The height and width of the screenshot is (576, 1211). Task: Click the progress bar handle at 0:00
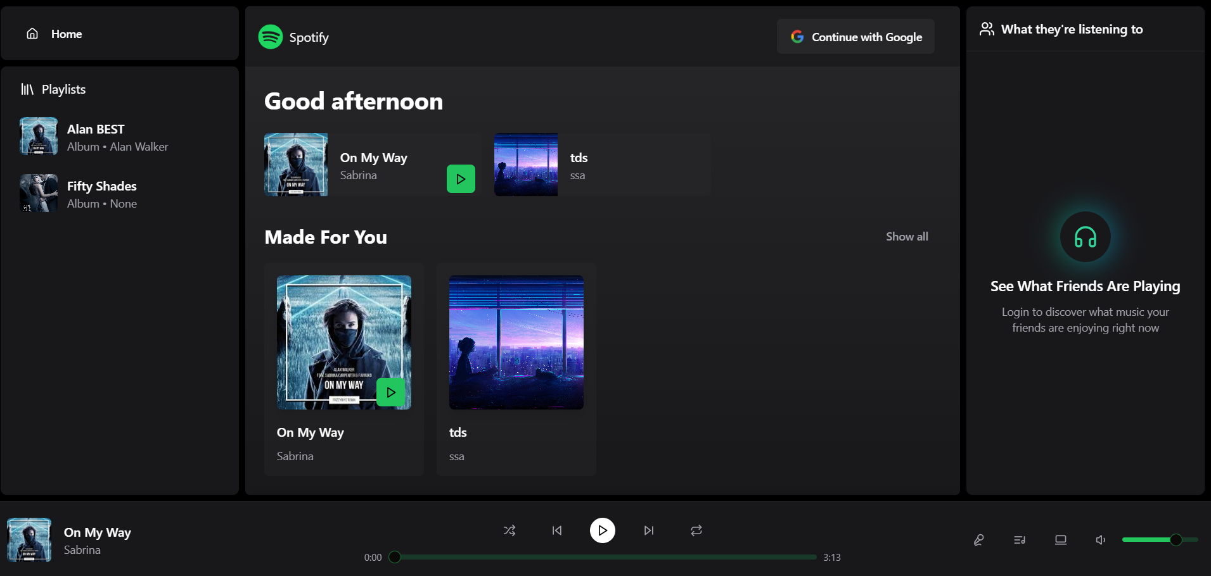(395, 557)
